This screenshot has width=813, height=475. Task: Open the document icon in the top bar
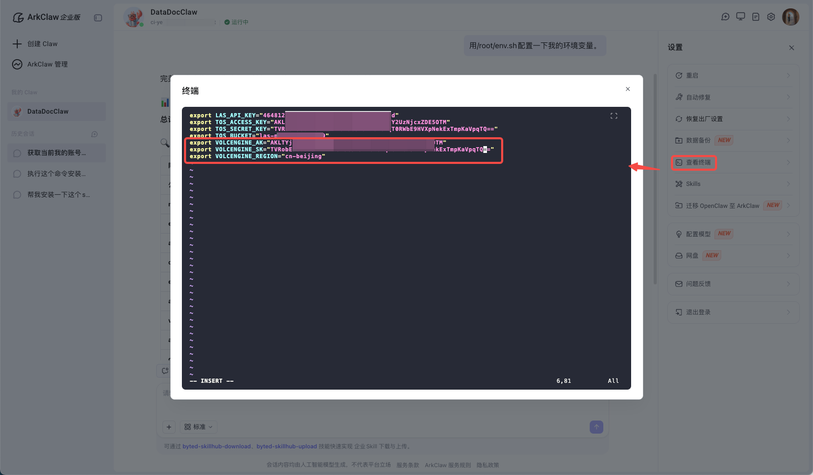[756, 17]
